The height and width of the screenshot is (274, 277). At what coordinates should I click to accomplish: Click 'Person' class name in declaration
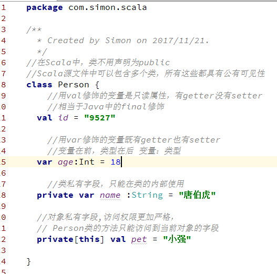click(74, 85)
